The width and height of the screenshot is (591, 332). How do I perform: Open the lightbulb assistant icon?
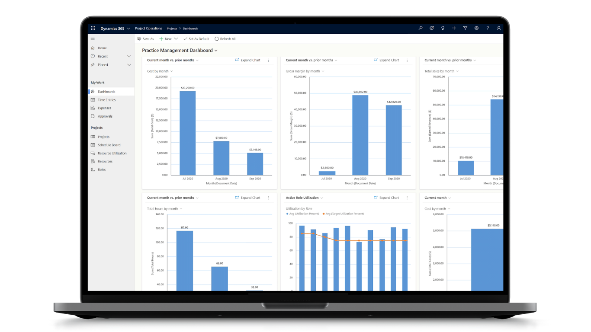pos(443,28)
